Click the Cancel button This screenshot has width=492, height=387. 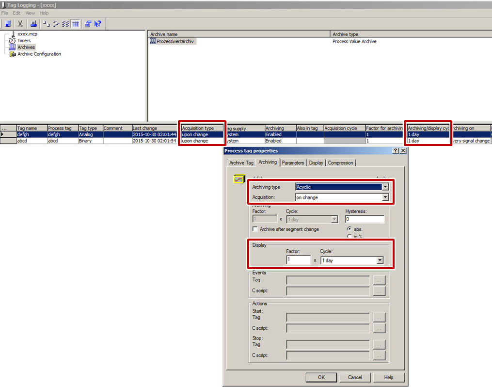pos(355,377)
